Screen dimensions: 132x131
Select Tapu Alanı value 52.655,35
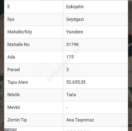(76, 82)
